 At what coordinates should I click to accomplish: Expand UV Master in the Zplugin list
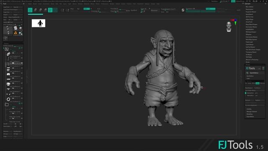(x=248, y=55)
